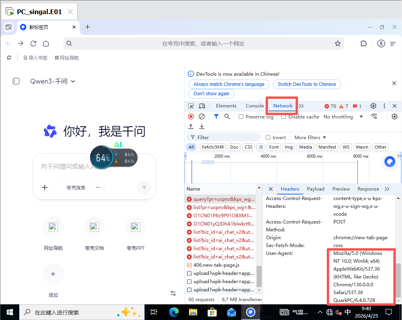This screenshot has width=402, height=320.
Task: Select the Doc request type filter
Action: click(x=234, y=147)
